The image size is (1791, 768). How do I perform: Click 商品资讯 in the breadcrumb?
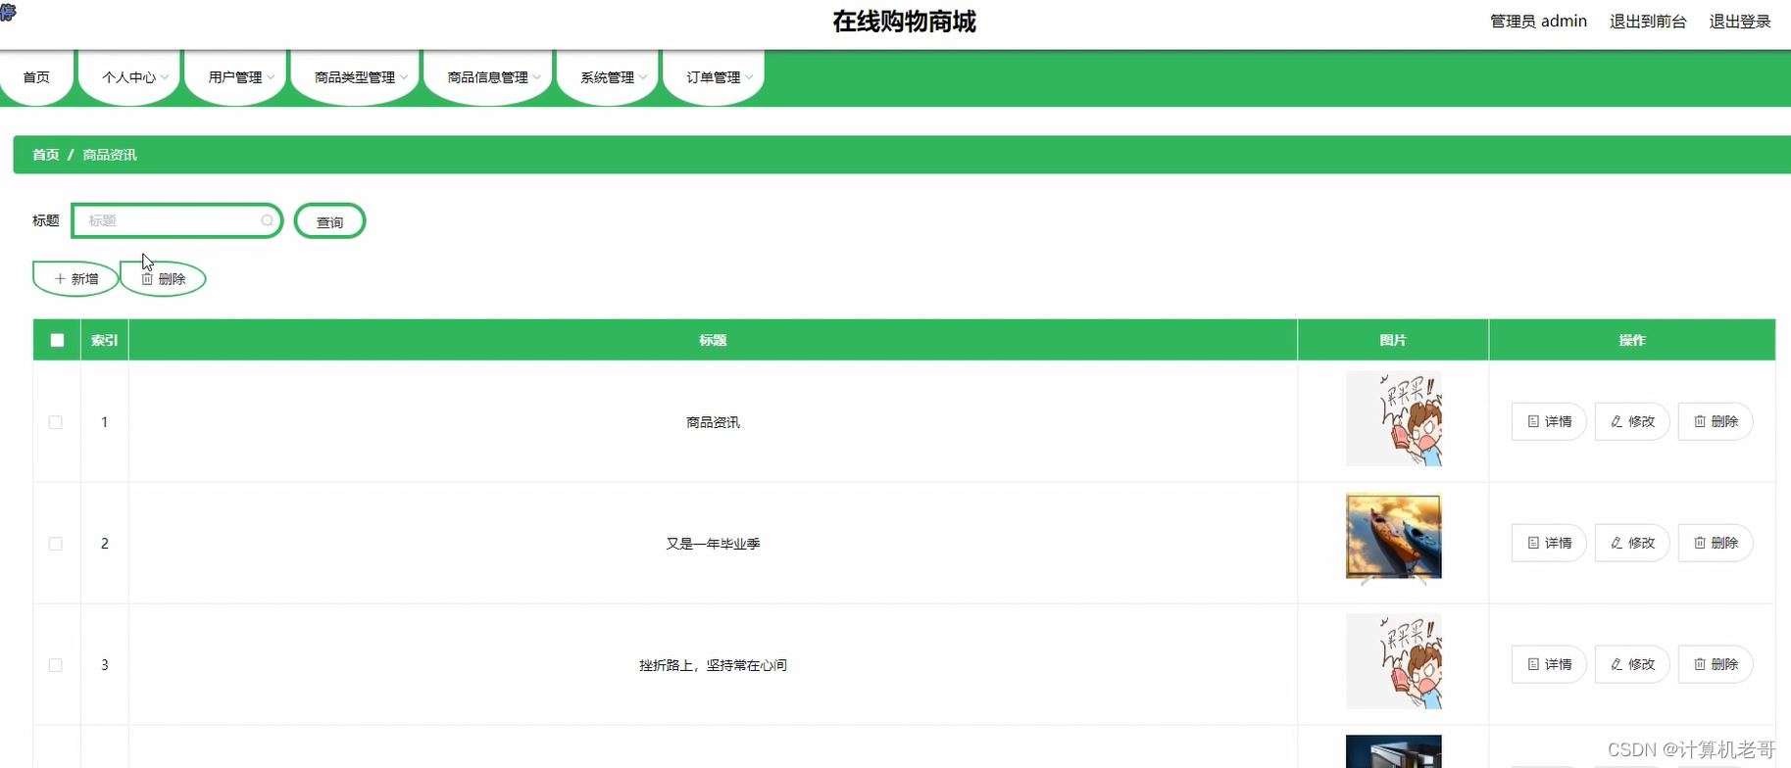point(110,155)
